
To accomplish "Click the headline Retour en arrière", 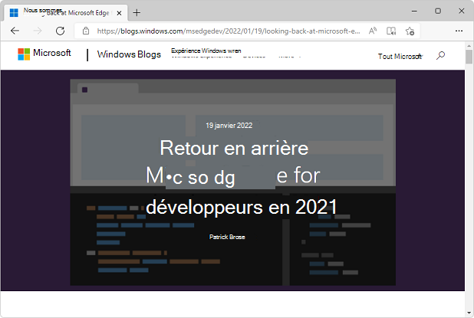I will [234, 148].
